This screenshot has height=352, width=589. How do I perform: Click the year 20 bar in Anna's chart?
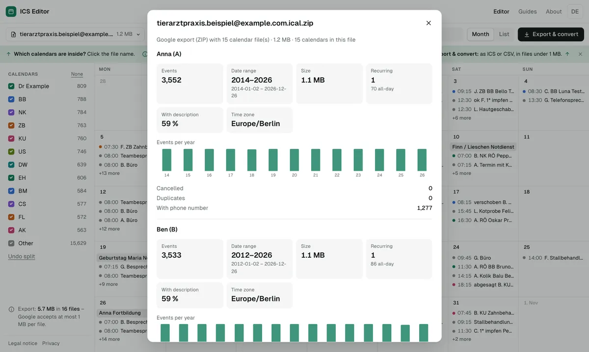coord(294,160)
